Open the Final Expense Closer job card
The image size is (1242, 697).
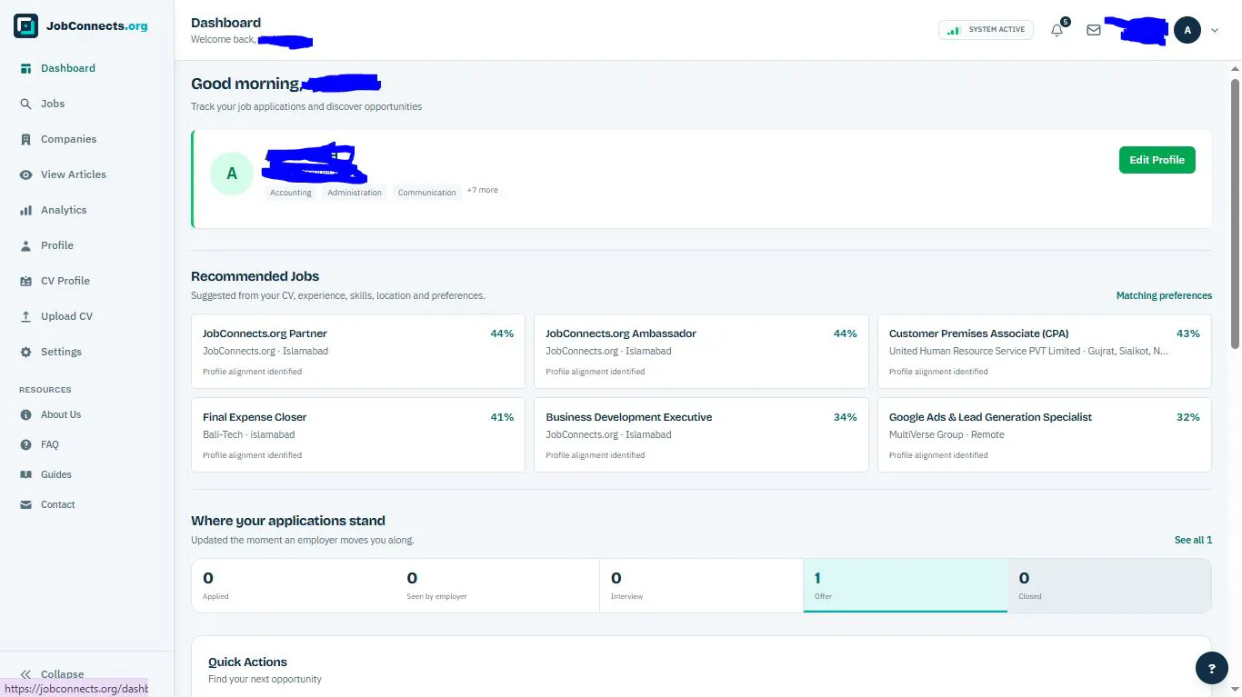tap(358, 435)
